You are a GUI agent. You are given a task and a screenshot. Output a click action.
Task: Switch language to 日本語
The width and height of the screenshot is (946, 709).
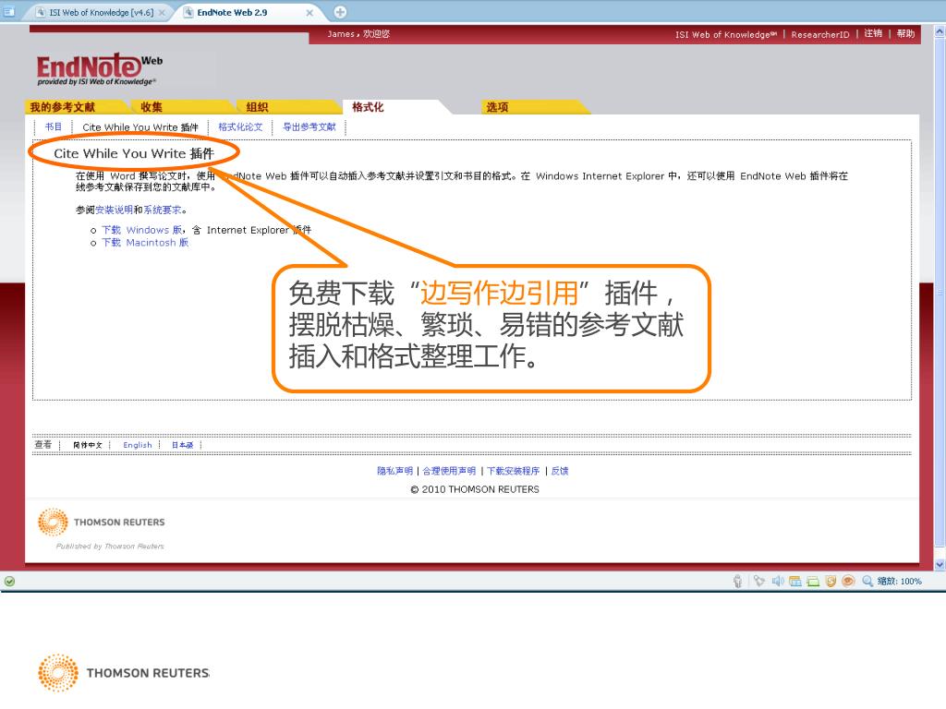point(182,445)
